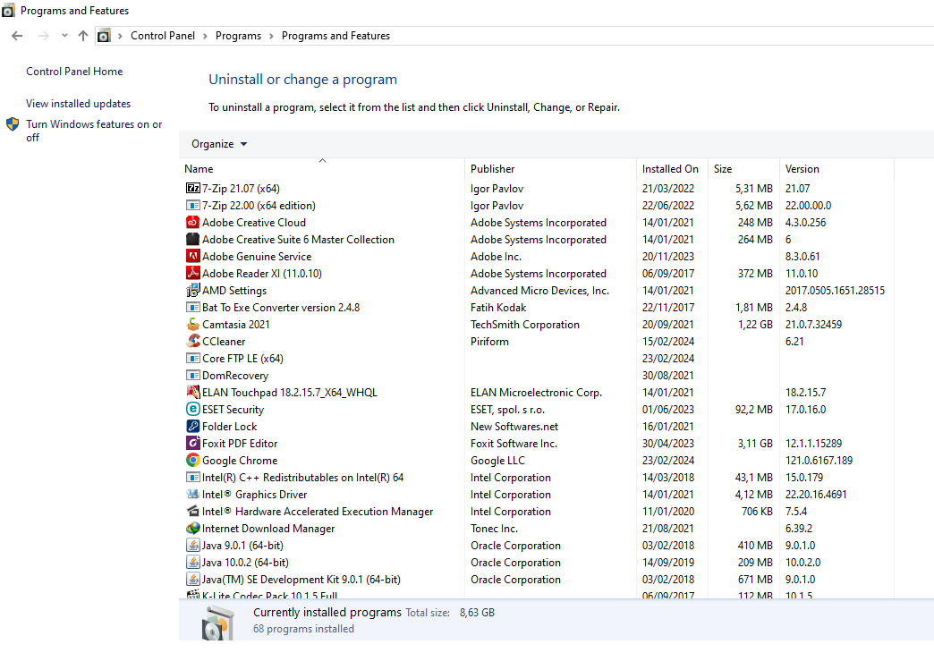Click the AMD Settings icon

coord(192,290)
